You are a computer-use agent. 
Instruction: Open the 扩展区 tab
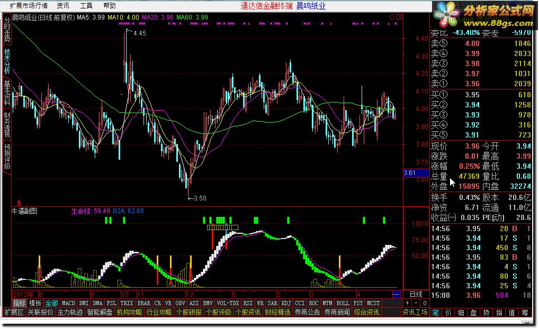(x=14, y=312)
